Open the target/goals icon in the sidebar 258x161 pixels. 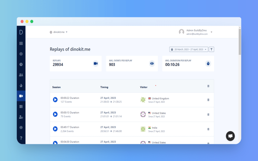pos(21,54)
